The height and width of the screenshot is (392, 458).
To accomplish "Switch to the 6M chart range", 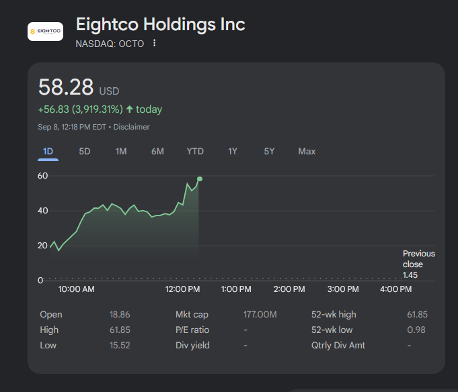I will pyautogui.click(x=157, y=151).
